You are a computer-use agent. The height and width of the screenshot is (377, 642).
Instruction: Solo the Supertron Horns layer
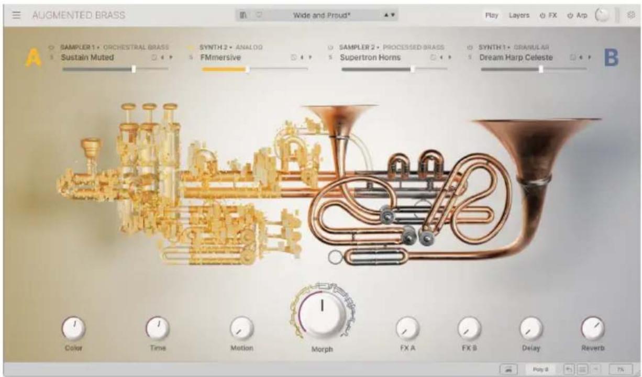coord(331,57)
